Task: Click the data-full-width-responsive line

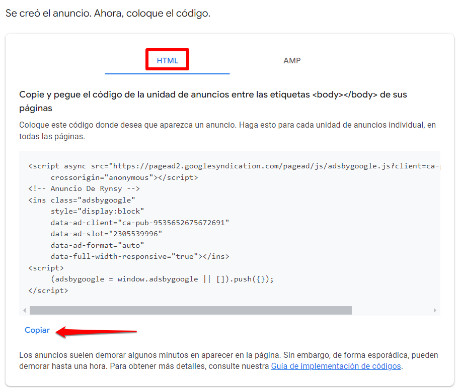Action: point(140,257)
